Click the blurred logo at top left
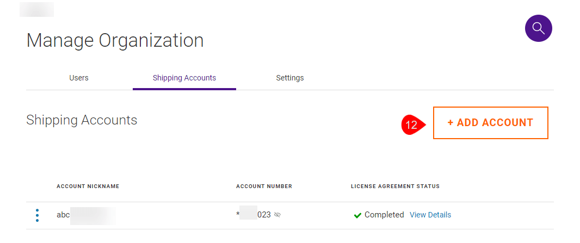The height and width of the screenshot is (243, 580). pyautogui.click(x=36, y=9)
